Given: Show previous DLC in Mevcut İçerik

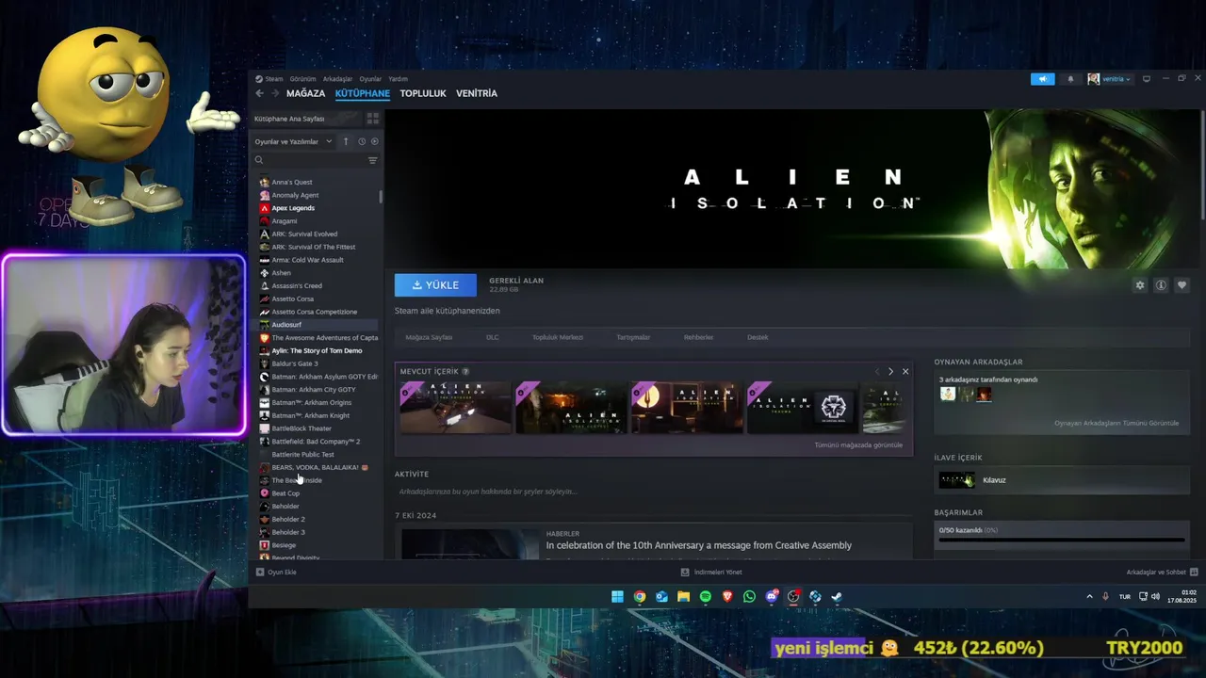Looking at the screenshot, I should click(876, 371).
